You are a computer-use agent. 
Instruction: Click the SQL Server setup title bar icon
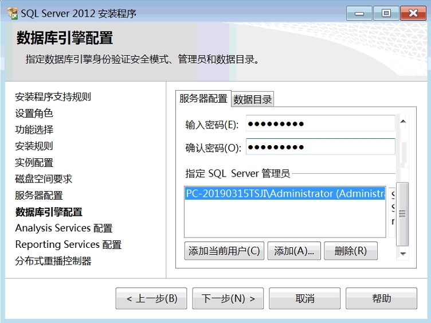tap(12, 13)
